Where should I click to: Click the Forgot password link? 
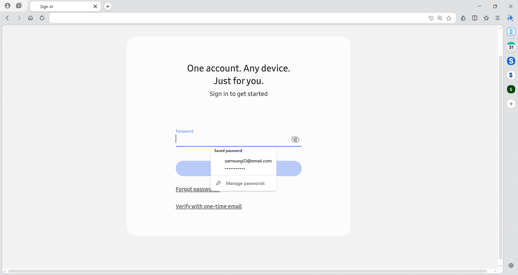pyautogui.click(x=197, y=189)
